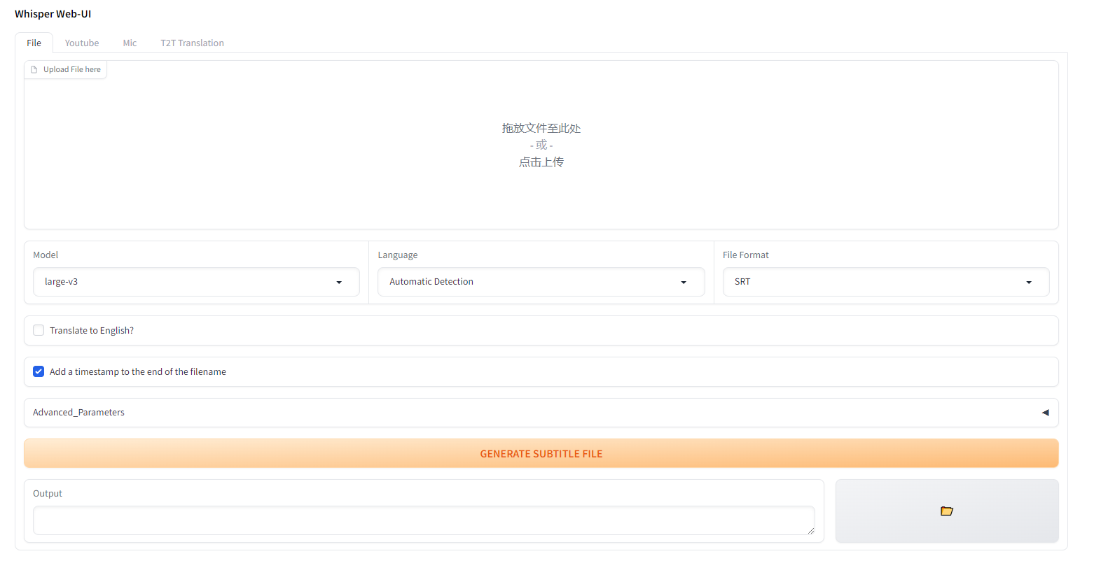The image size is (1094, 577).
Task: Click the Output textbox resize handle
Action: coord(810,531)
